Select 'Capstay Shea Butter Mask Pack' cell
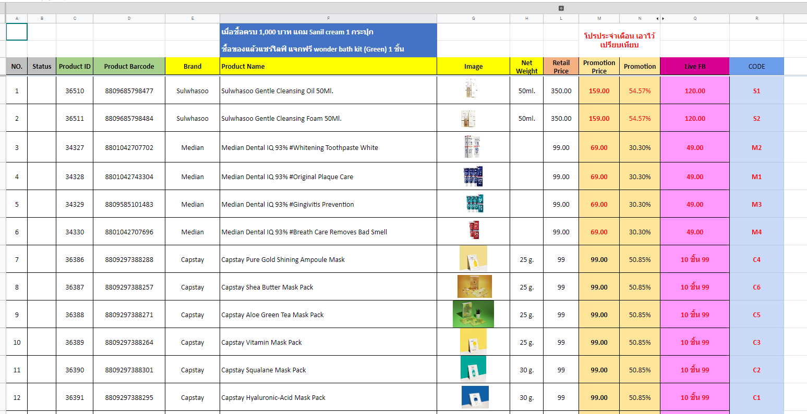The image size is (807, 414). 328,287
